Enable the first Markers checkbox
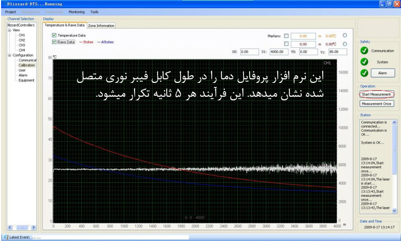The width and height of the screenshot is (401, 241). [x=286, y=36]
